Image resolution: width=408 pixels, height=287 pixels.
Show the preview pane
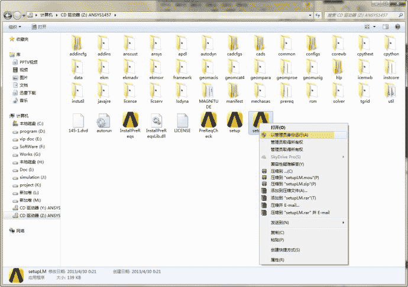coord(386,27)
